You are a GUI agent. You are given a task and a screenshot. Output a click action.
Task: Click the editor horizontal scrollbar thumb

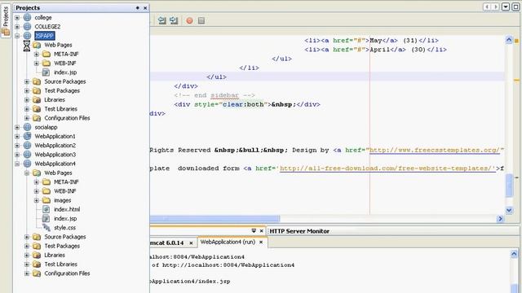(215, 219)
